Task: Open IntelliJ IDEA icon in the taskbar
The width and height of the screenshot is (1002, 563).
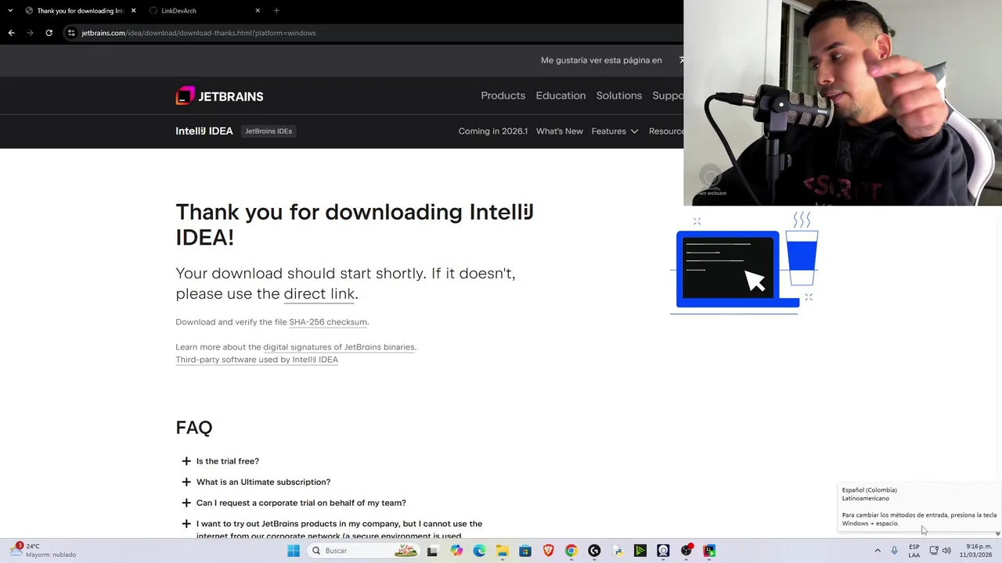Action: pos(709,550)
